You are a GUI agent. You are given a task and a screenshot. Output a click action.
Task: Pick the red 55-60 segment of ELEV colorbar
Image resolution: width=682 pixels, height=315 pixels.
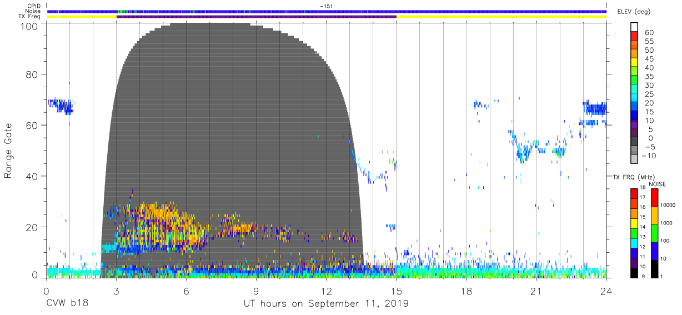tap(634, 37)
